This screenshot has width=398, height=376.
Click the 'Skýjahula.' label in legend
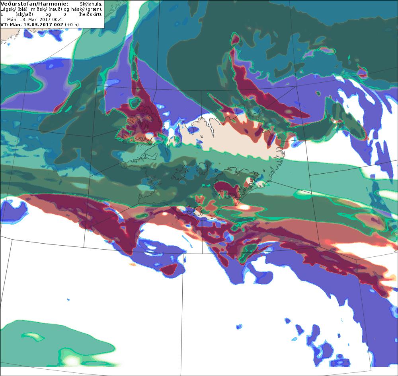point(91,4)
